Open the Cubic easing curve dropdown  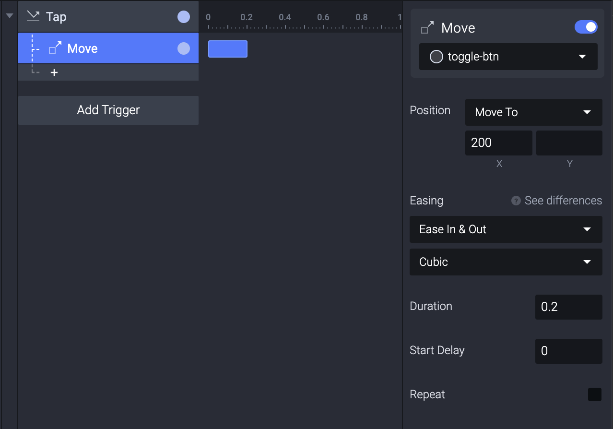[x=506, y=262]
